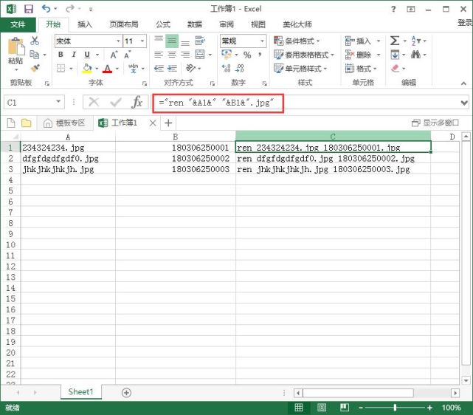Screen dimensions: 473x415
Task: Center text horizontally
Action: pyautogui.click(x=172, y=55)
